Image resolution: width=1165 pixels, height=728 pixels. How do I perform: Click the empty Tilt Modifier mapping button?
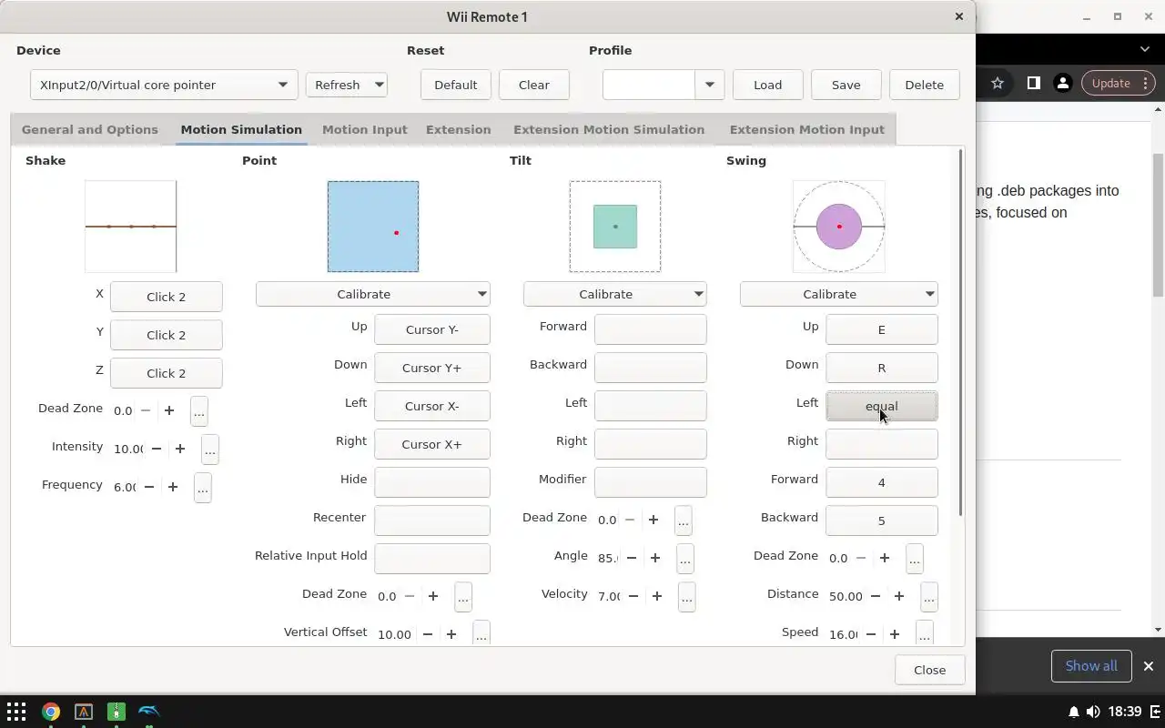tap(651, 482)
